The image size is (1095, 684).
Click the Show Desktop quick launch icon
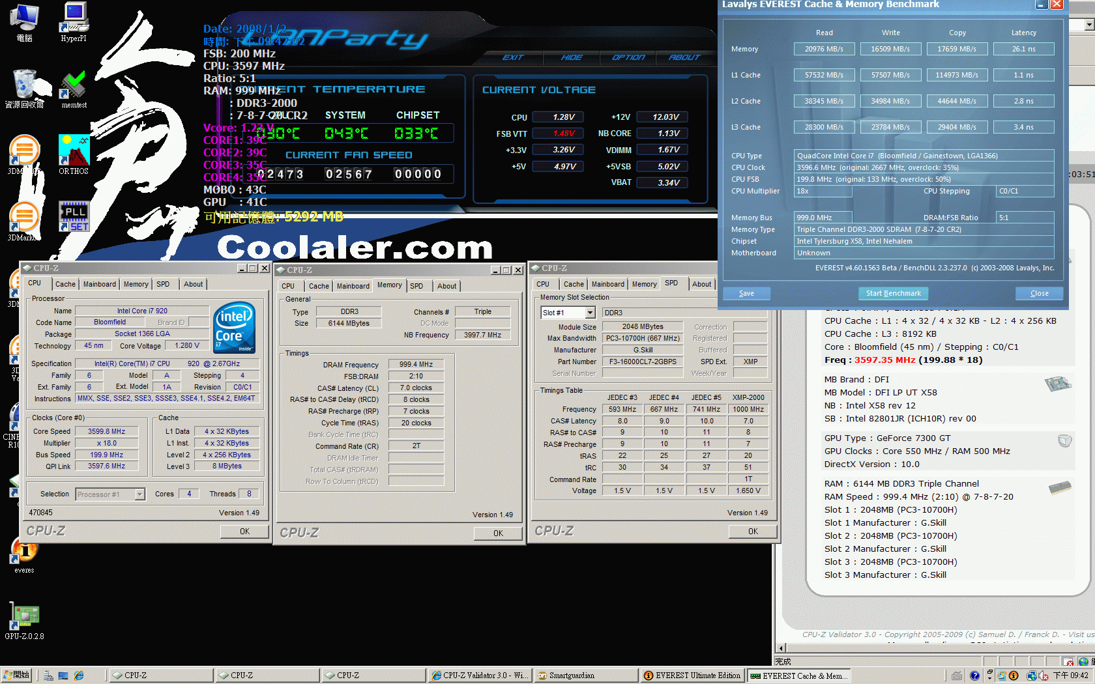63,676
